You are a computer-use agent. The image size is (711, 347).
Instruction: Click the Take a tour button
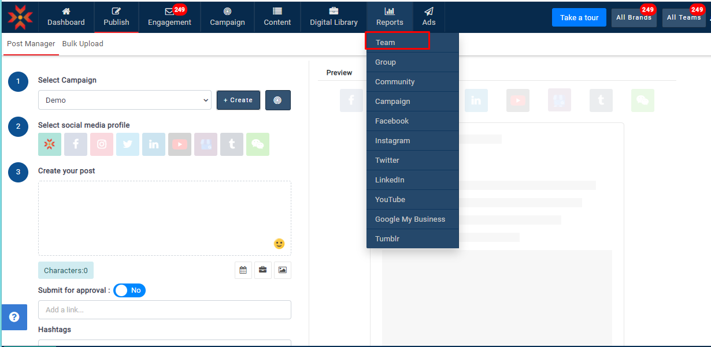pyautogui.click(x=579, y=18)
